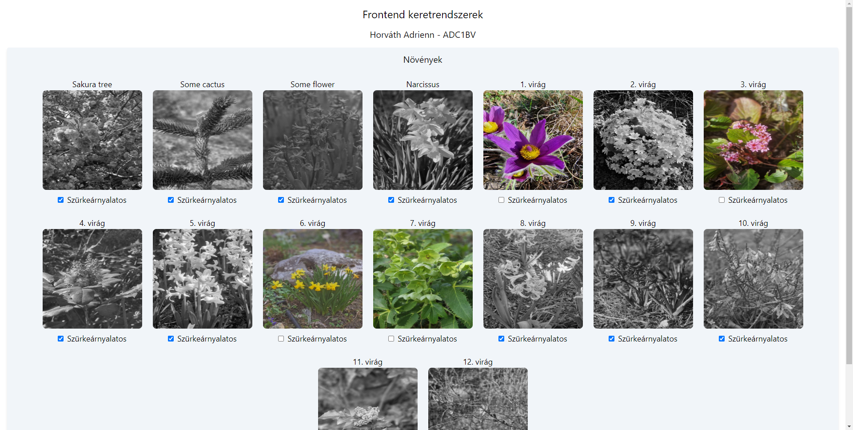Uncheck grayscale checkbox under Some cactus
This screenshot has width=853, height=430.
(x=171, y=200)
